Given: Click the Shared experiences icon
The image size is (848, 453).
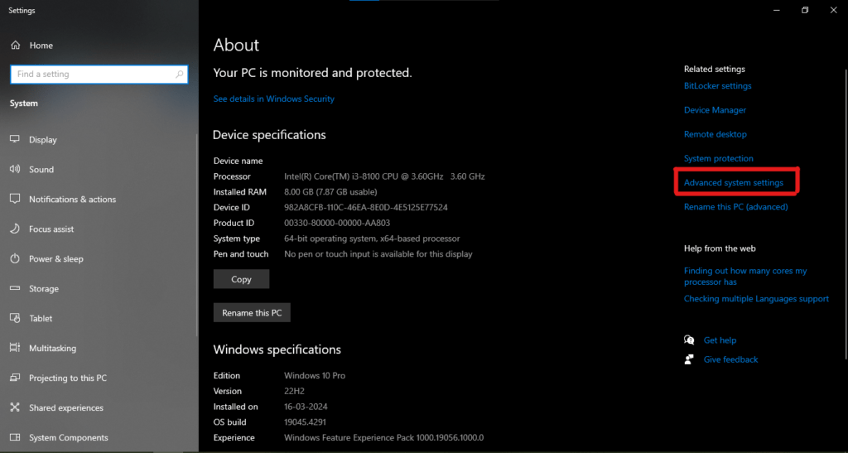Looking at the screenshot, I should tap(15, 407).
